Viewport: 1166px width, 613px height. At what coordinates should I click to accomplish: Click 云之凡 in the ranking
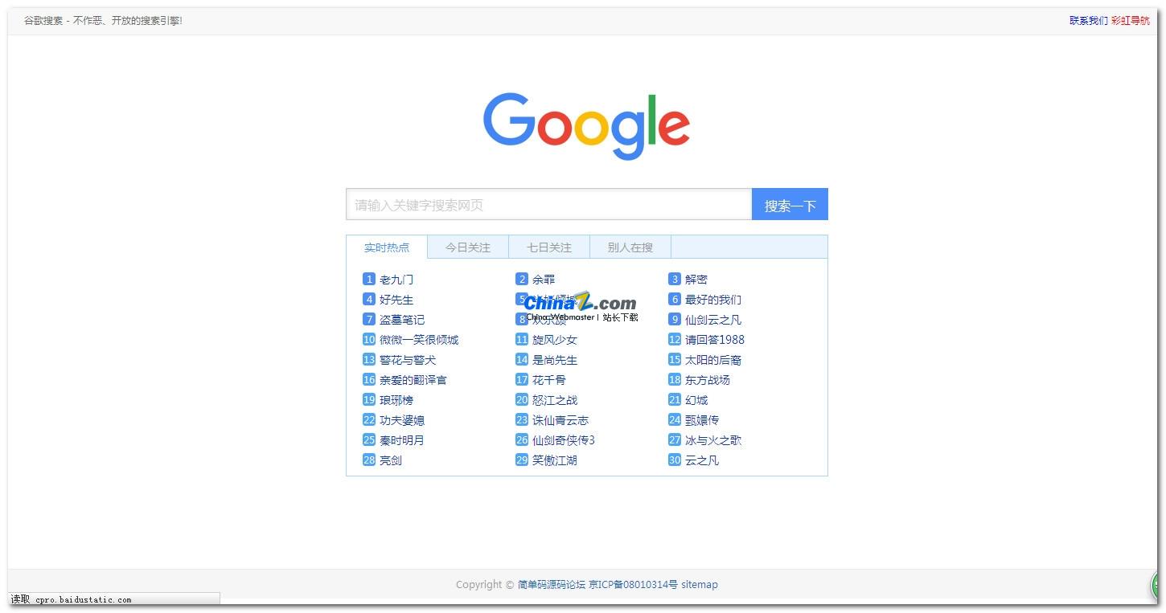click(x=702, y=460)
